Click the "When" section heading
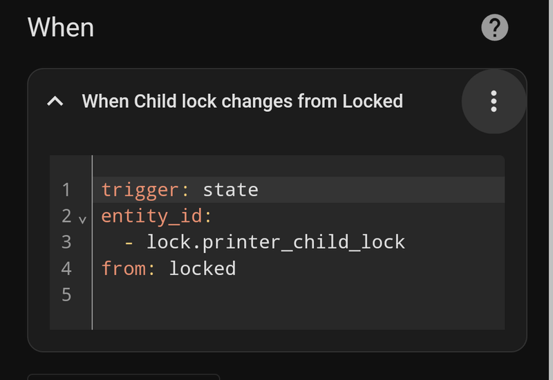This screenshot has width=553, height=380. [x=61, y=28]
